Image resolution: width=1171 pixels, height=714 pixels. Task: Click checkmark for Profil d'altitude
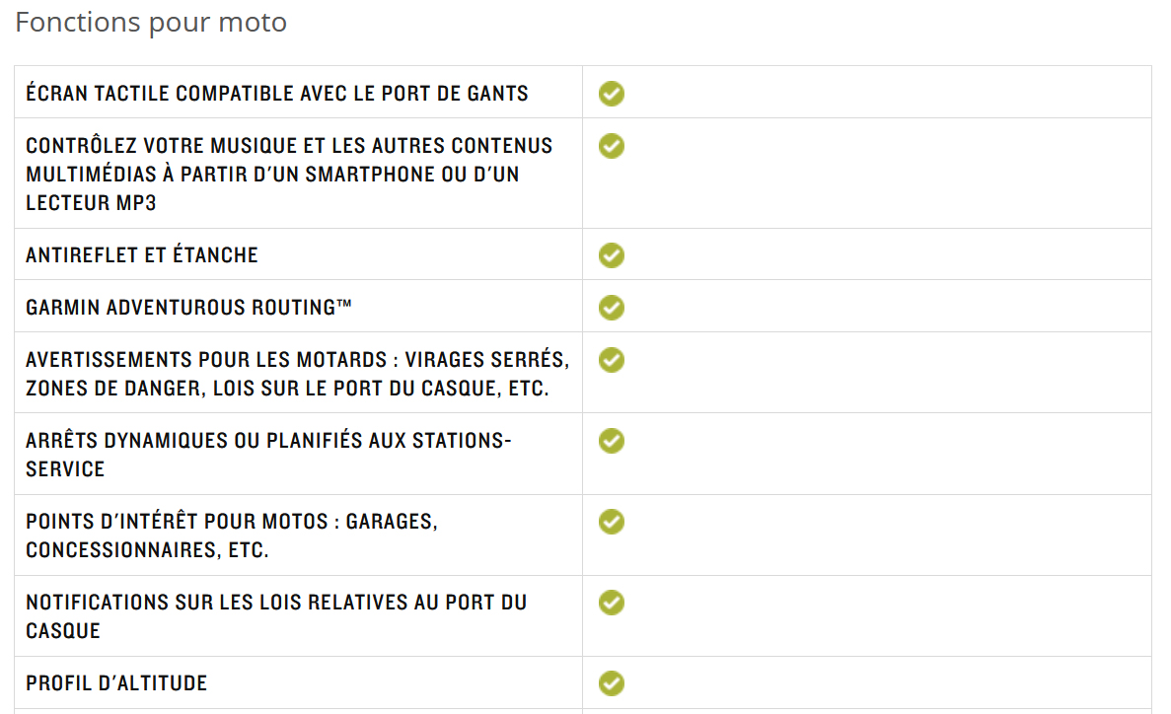point(611,683)
